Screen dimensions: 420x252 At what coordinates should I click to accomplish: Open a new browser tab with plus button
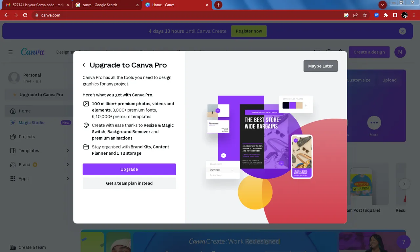tap(218, 5)
